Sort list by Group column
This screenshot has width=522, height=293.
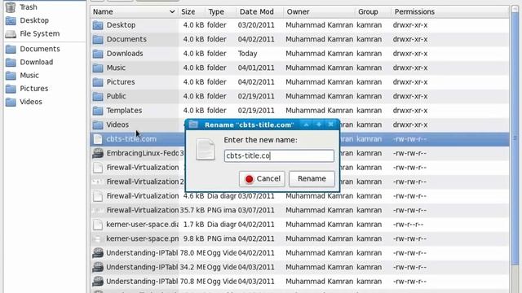coord(373,11)
